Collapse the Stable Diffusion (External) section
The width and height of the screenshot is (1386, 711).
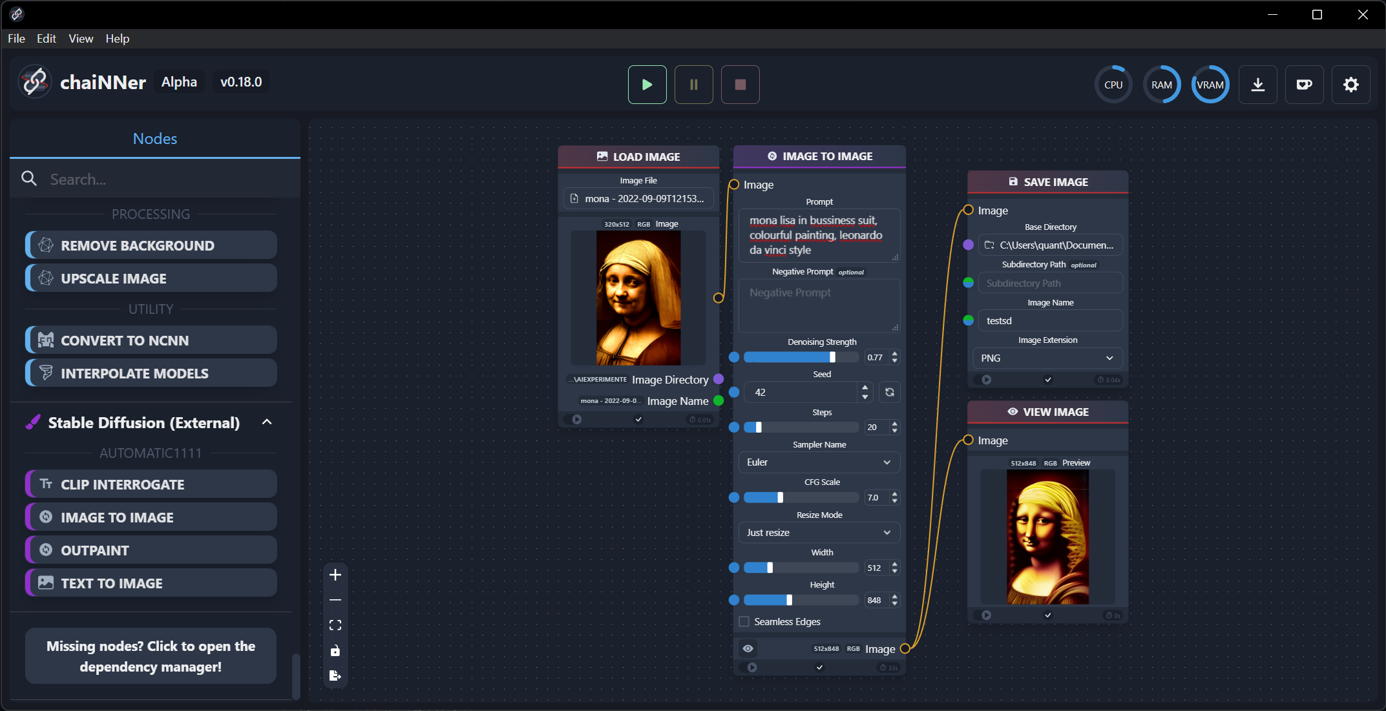click(266, 422)
